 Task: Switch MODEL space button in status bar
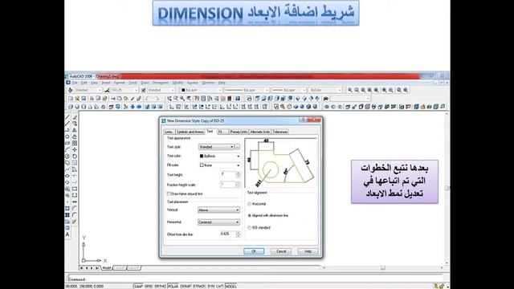tap(231, 286)
